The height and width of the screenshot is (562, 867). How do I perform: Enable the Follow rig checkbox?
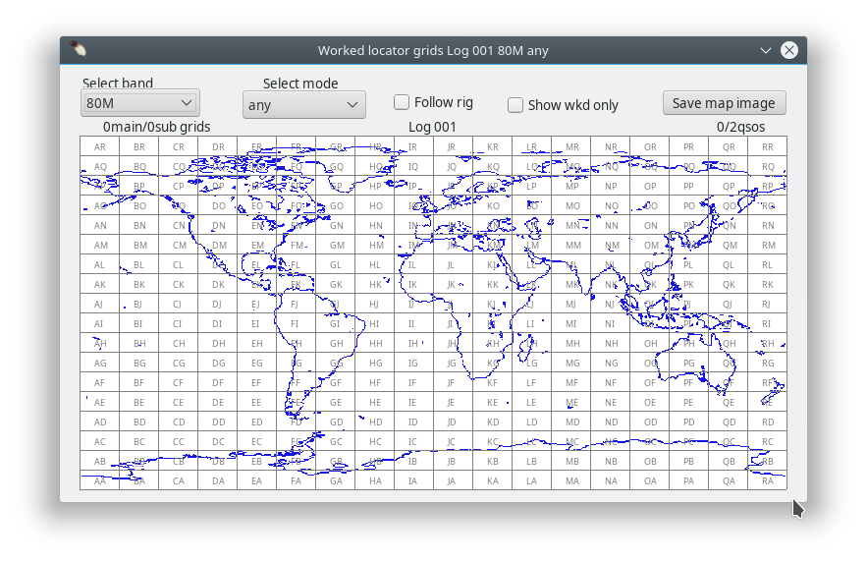(x=402, y=102)
